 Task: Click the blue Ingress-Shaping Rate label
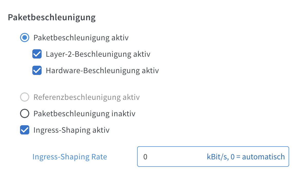click(70, 157)
